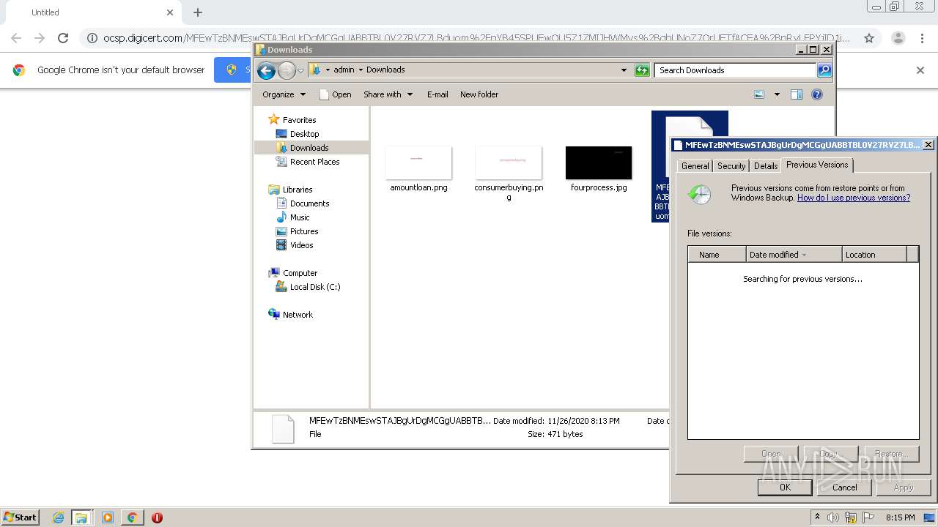
Task: Open Windows Media Player taskbar icon
Action: click(108, 517)
